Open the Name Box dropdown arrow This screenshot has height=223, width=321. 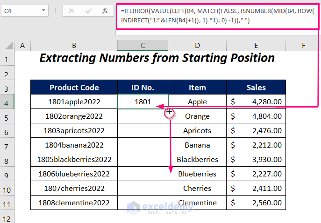coord(43,10)
